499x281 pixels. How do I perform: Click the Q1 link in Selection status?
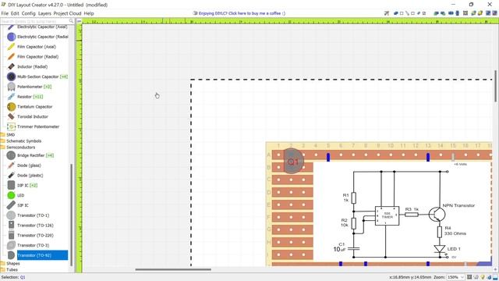pyautogui.click(x=23, y=277)
